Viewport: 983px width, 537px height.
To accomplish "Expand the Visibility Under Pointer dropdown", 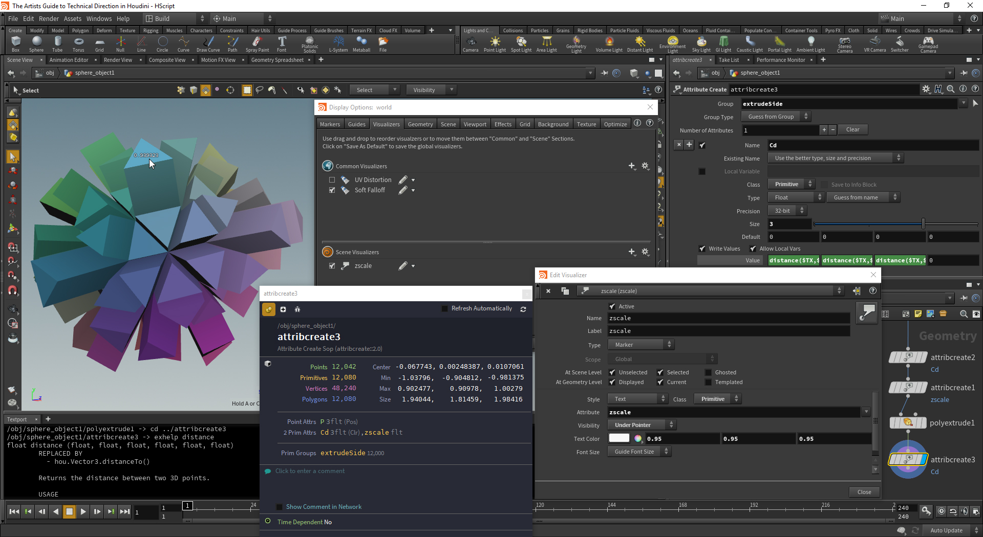I will pyautogui.click(x=642, y=425).
